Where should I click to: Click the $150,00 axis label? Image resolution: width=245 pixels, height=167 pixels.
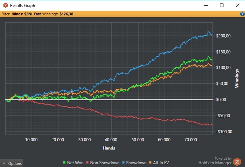tap(223, 52)
